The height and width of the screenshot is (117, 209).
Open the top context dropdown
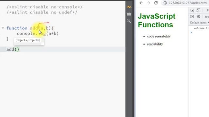pos(207,17)
